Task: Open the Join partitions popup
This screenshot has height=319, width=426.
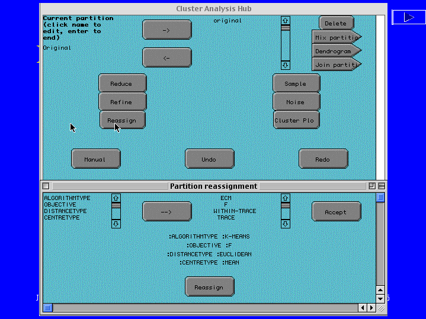Action: (x=336, y=65)
